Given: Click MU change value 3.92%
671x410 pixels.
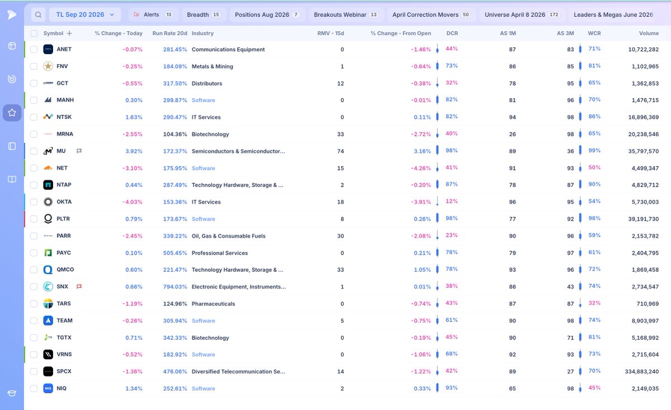Looking at the screenshot, I should pyautogui.click(x=134, y=151).
